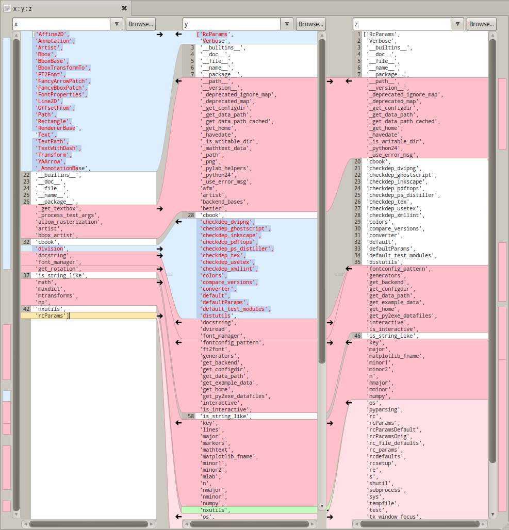
Task: Click right arrow next to 'division' line
Action: (x=160, y=249)
